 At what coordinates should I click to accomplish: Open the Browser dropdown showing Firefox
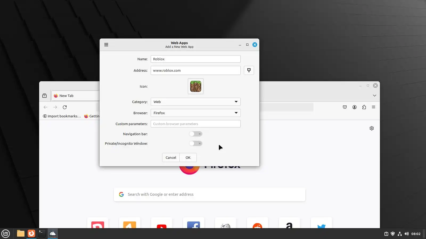pyautogui.click(x=196, y=113)
